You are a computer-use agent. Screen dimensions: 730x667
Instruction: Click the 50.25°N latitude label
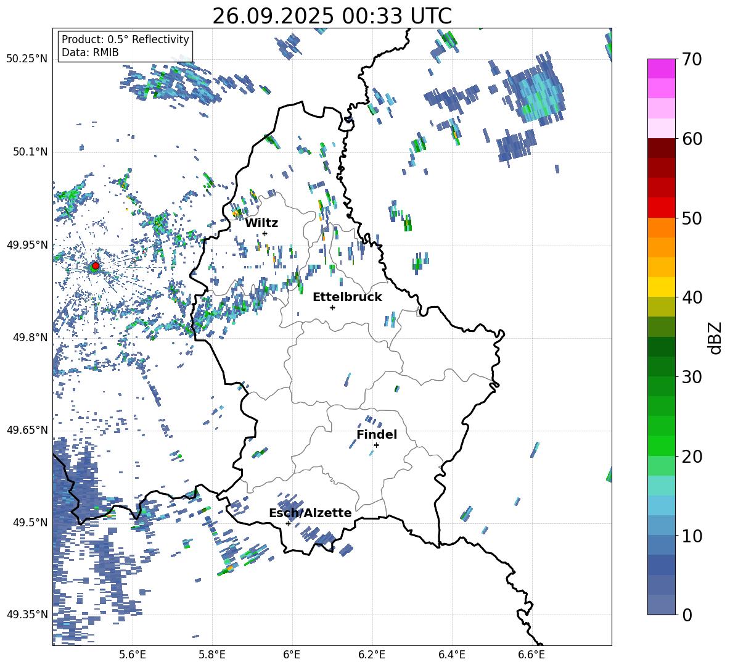pyautogui.click(x=27, y=59)
